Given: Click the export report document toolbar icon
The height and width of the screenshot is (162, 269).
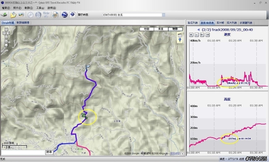Looking at the screenshot, I should (55, 15).
